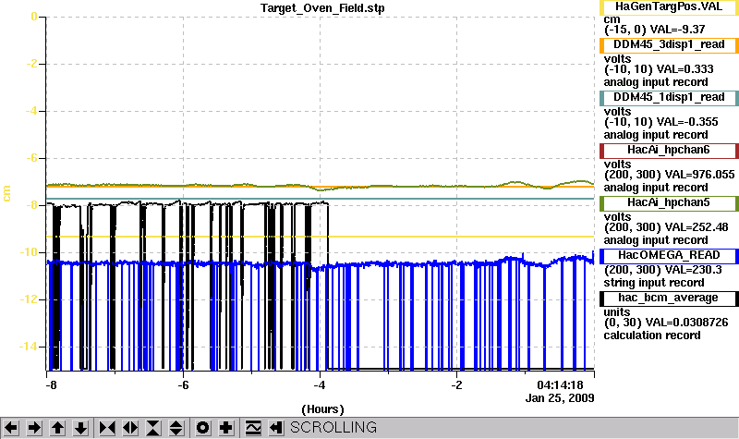Screen dimensions: 739x439
Task: Click the calculation record description
Action: click(652, 335)
